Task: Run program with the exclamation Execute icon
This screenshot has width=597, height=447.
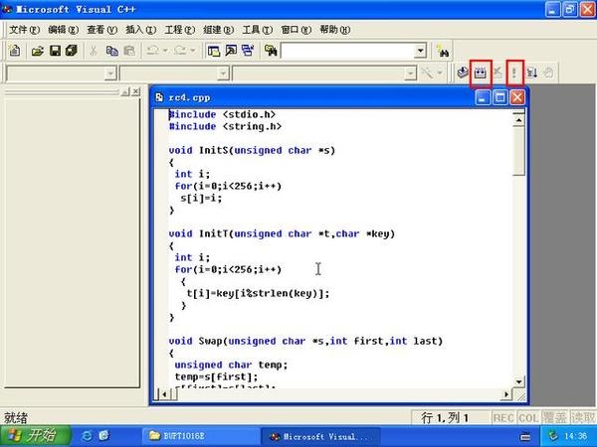Action: pos(514,73)
